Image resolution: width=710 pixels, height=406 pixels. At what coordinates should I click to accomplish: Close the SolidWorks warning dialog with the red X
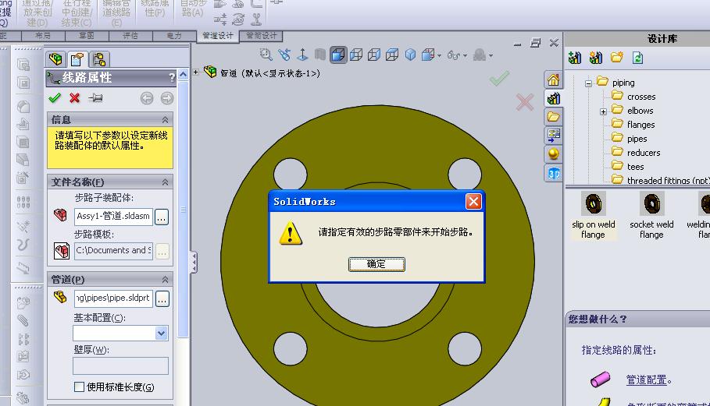click(x=473, y=201)
